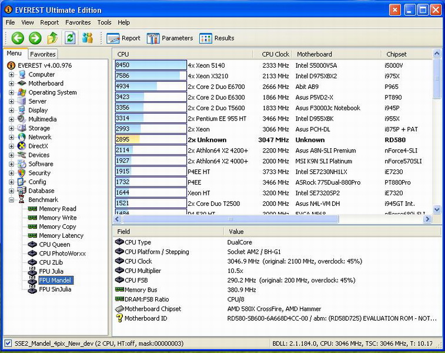Select the Display monitor icon
The image size is (445, 353).
[x=22, y=110]
